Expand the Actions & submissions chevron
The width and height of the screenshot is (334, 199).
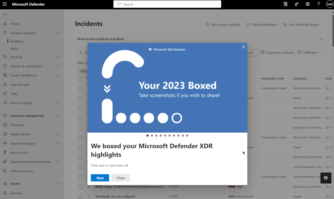(59, 66)
